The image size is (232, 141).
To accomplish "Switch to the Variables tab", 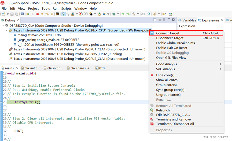I will pos(187,20).
